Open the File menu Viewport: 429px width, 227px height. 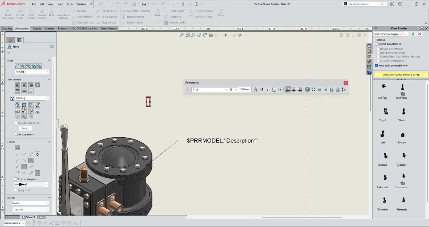34,4
